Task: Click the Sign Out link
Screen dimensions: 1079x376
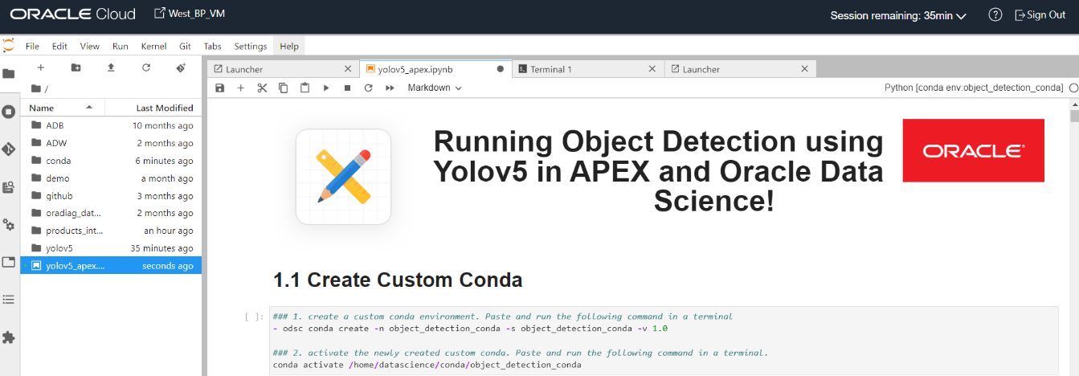Action: click(1040, 14)
